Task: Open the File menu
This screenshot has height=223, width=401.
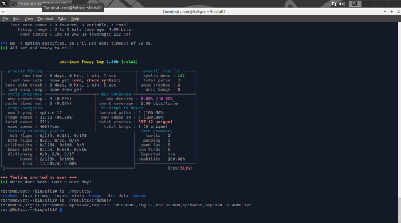Action: click(x=5, y=19)
